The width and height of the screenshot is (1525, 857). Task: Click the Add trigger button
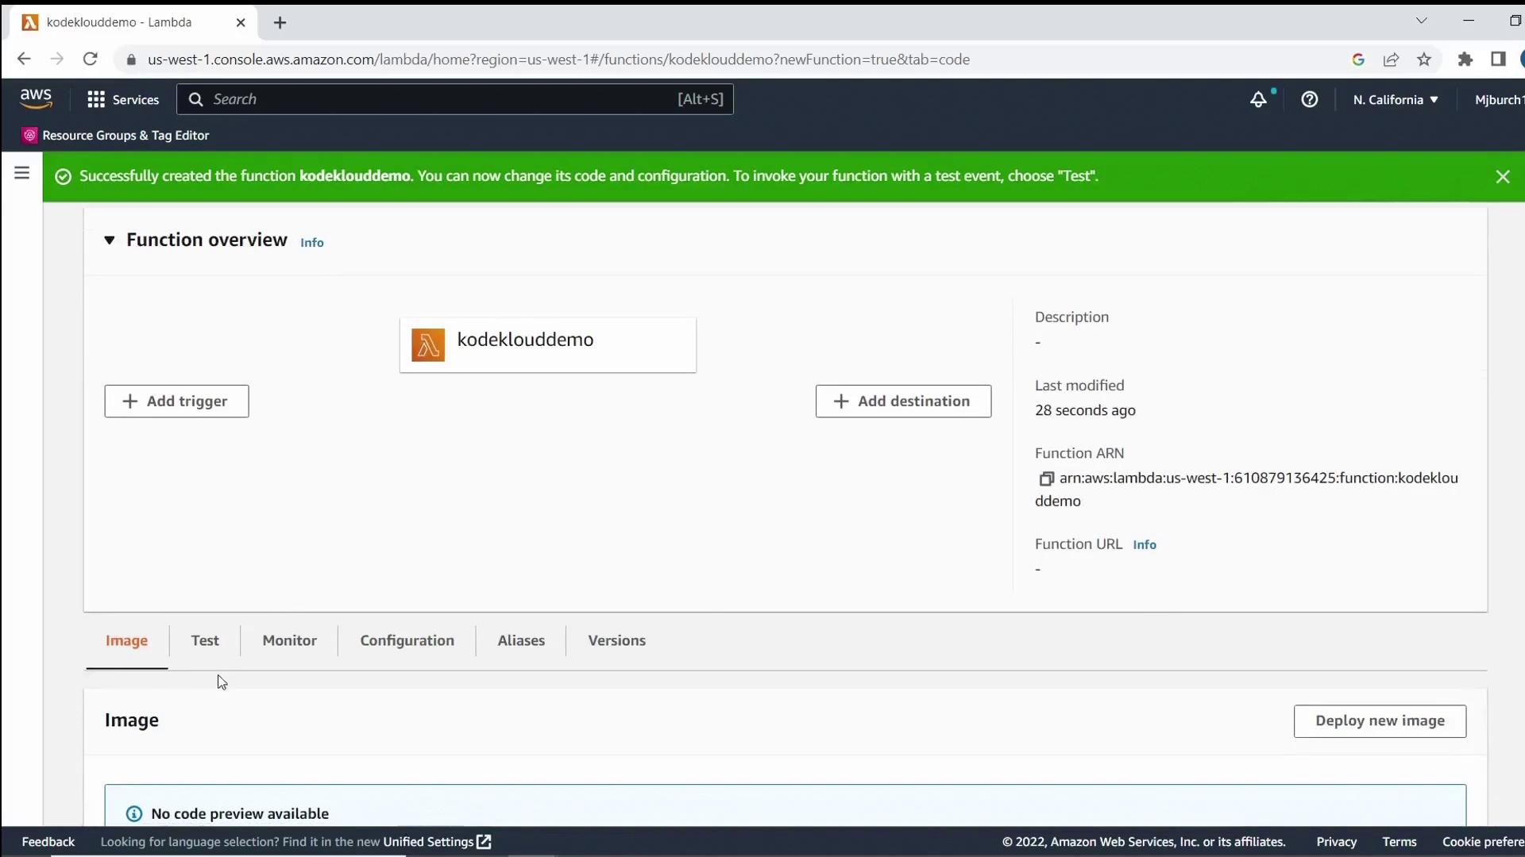tap(176, 402)
